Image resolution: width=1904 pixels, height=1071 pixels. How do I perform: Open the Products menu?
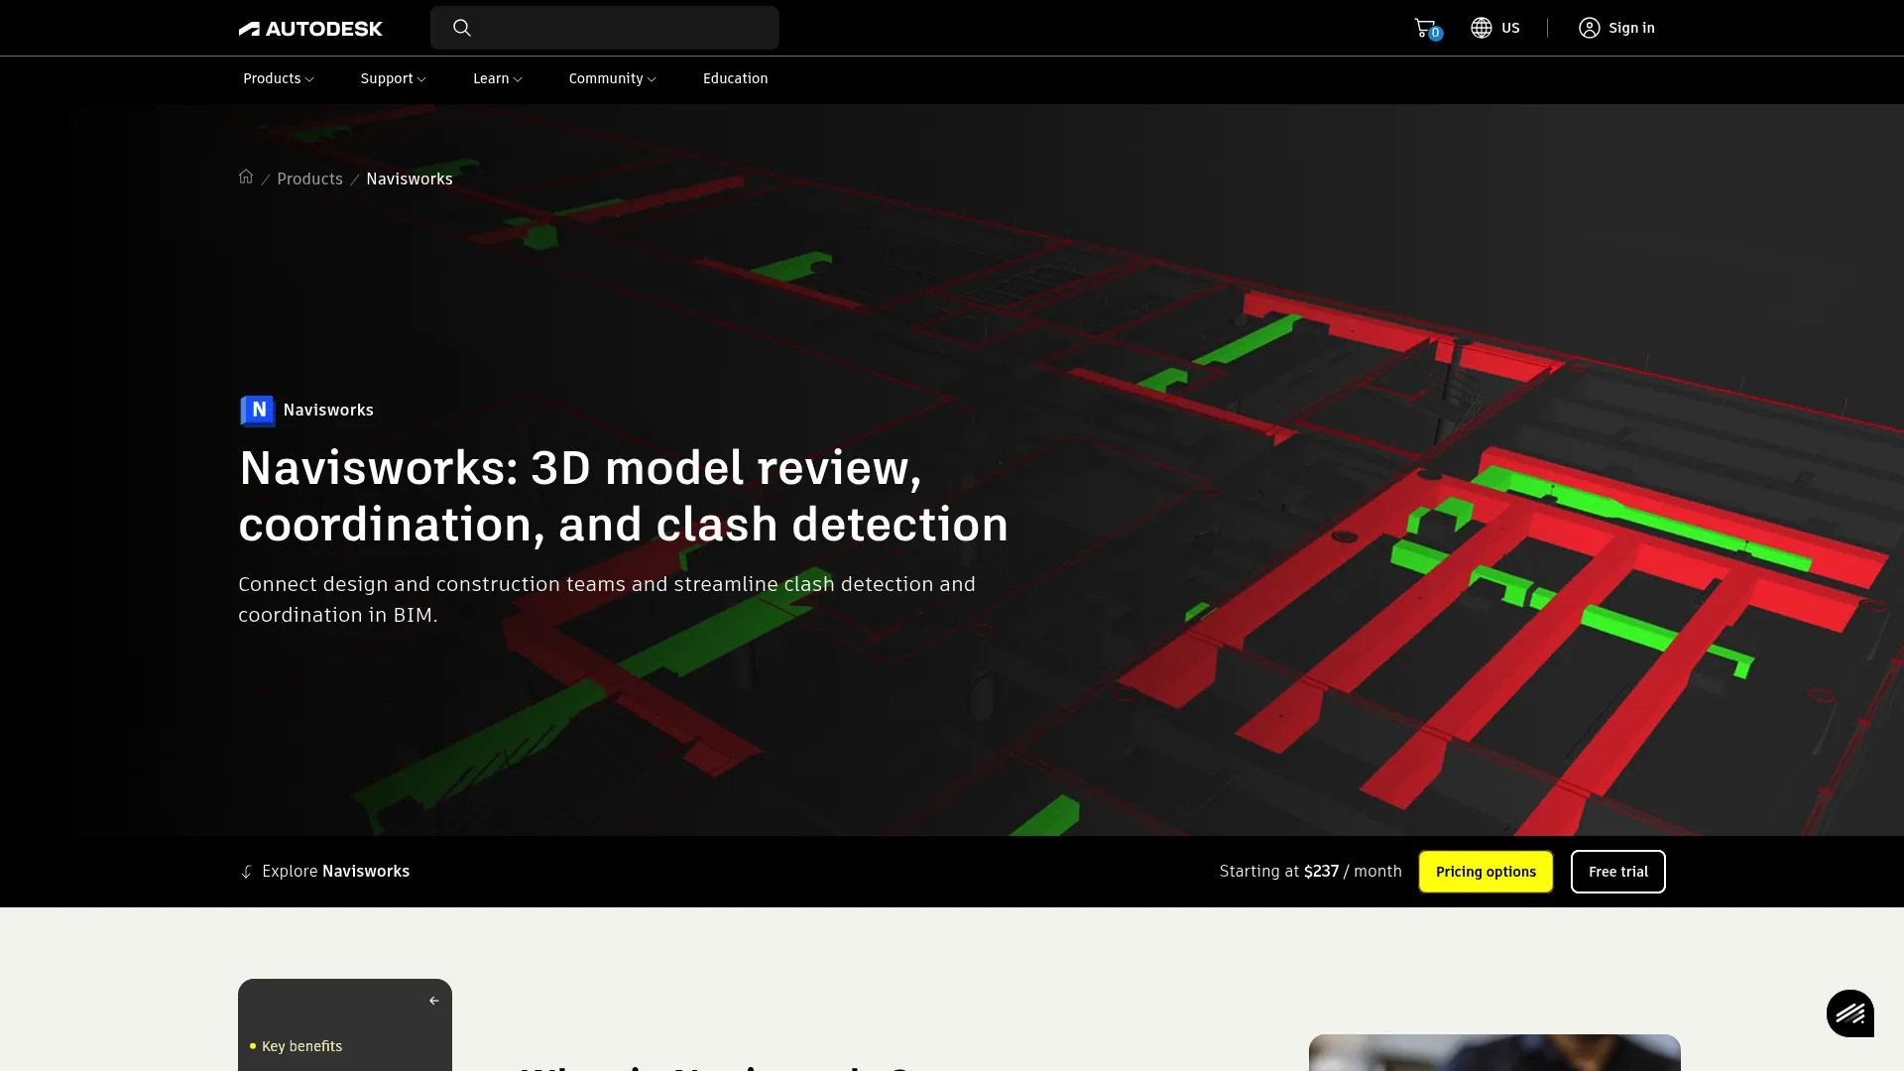click(279, 78)
